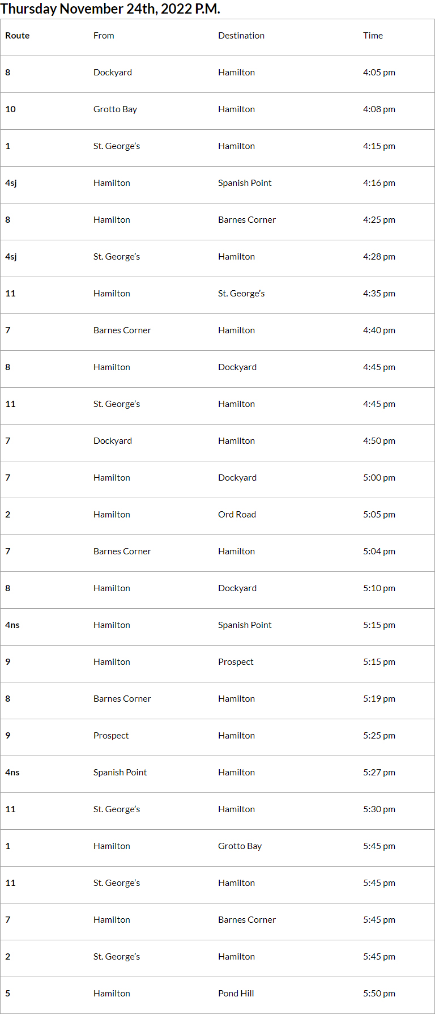Select the Thursday November 24th heading
The image size is (435, 1014).
click(110, 9)
